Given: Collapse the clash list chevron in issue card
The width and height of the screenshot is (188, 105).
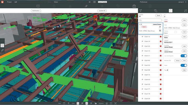Looking at the screenshot, I should coord(160,29).
